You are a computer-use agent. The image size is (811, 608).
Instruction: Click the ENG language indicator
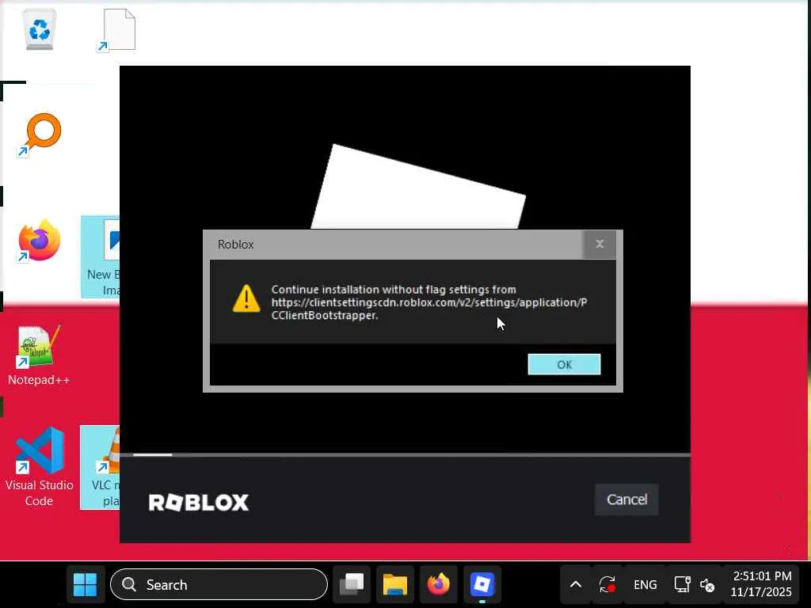[645, 585]
